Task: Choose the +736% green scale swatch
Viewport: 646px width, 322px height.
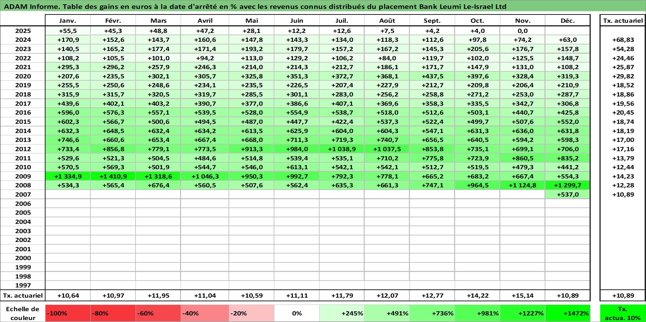Action: tap(432, 313)
